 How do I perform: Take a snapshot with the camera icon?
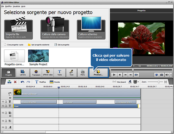[162, 75]
